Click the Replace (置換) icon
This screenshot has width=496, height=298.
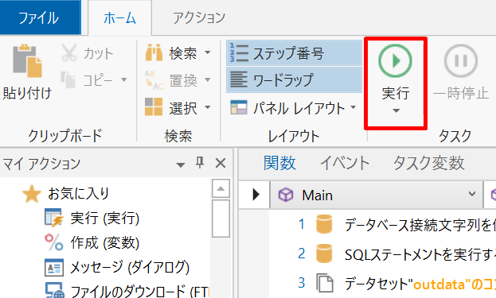[154, 80]
